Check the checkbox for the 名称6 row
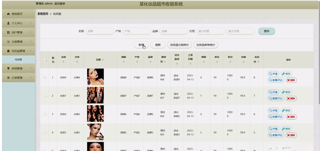Screen dimensions: 320x151 (45, 114)
